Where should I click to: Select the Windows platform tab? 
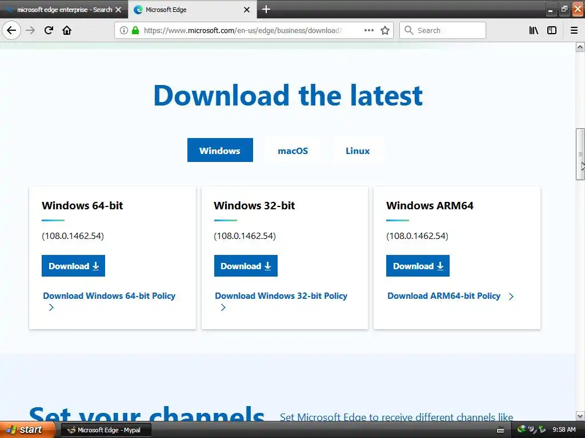pyautogui.click(x=220, y=150)
